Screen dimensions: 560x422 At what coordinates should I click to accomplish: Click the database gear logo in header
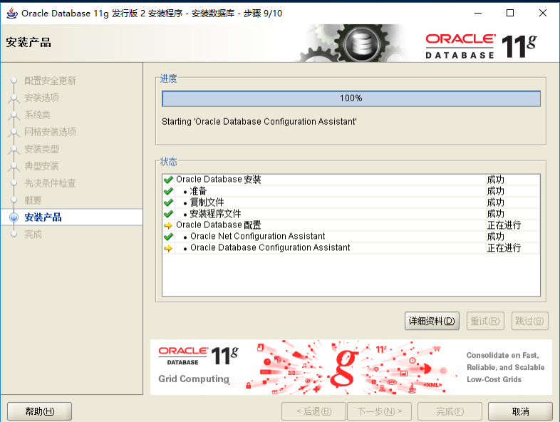pyautogui.click(x=361, y=43)
